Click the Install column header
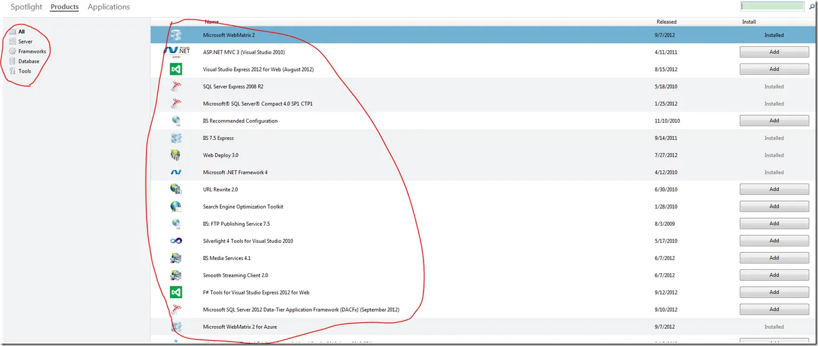 click(x=749, y=22)
